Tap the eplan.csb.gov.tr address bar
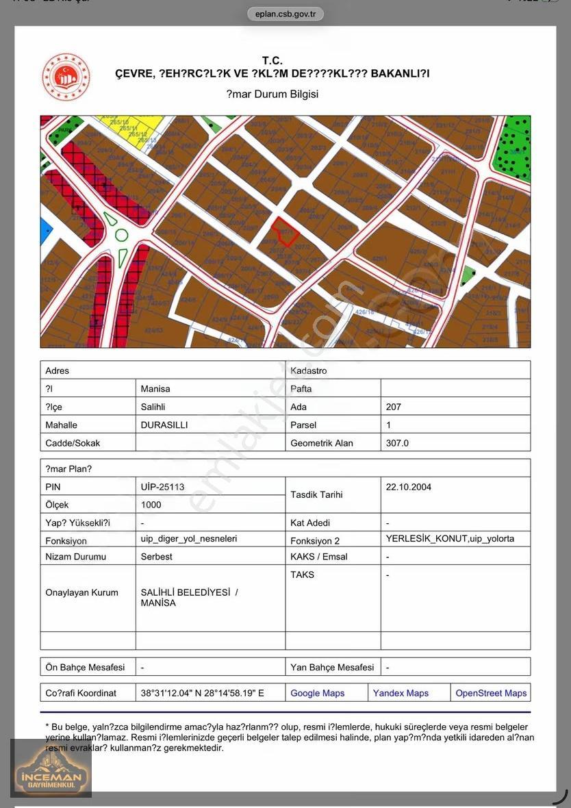This screenshot has height=808, width=571. click(285, 14)
